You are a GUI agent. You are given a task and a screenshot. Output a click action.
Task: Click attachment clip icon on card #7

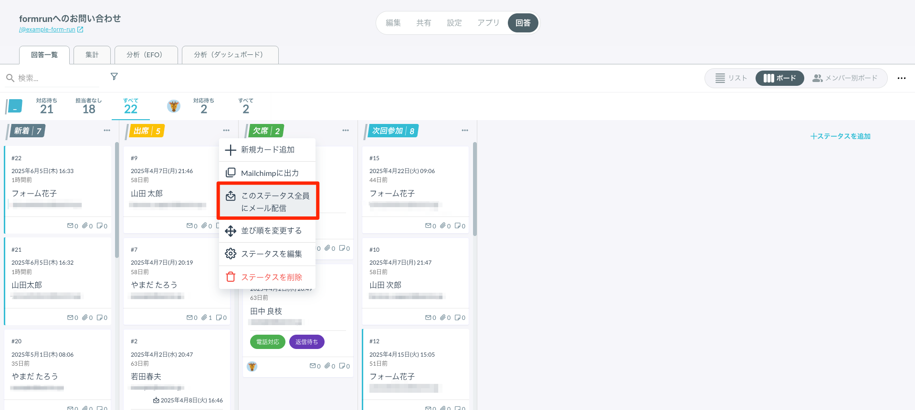click(x=204, y=317)
